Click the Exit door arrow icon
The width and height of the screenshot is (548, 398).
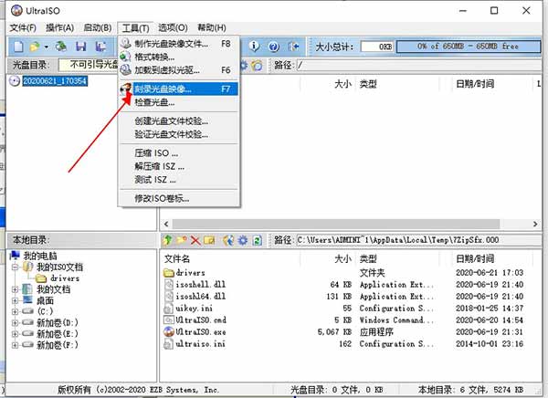click(293, 47)
